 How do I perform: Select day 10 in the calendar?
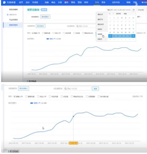114,29
